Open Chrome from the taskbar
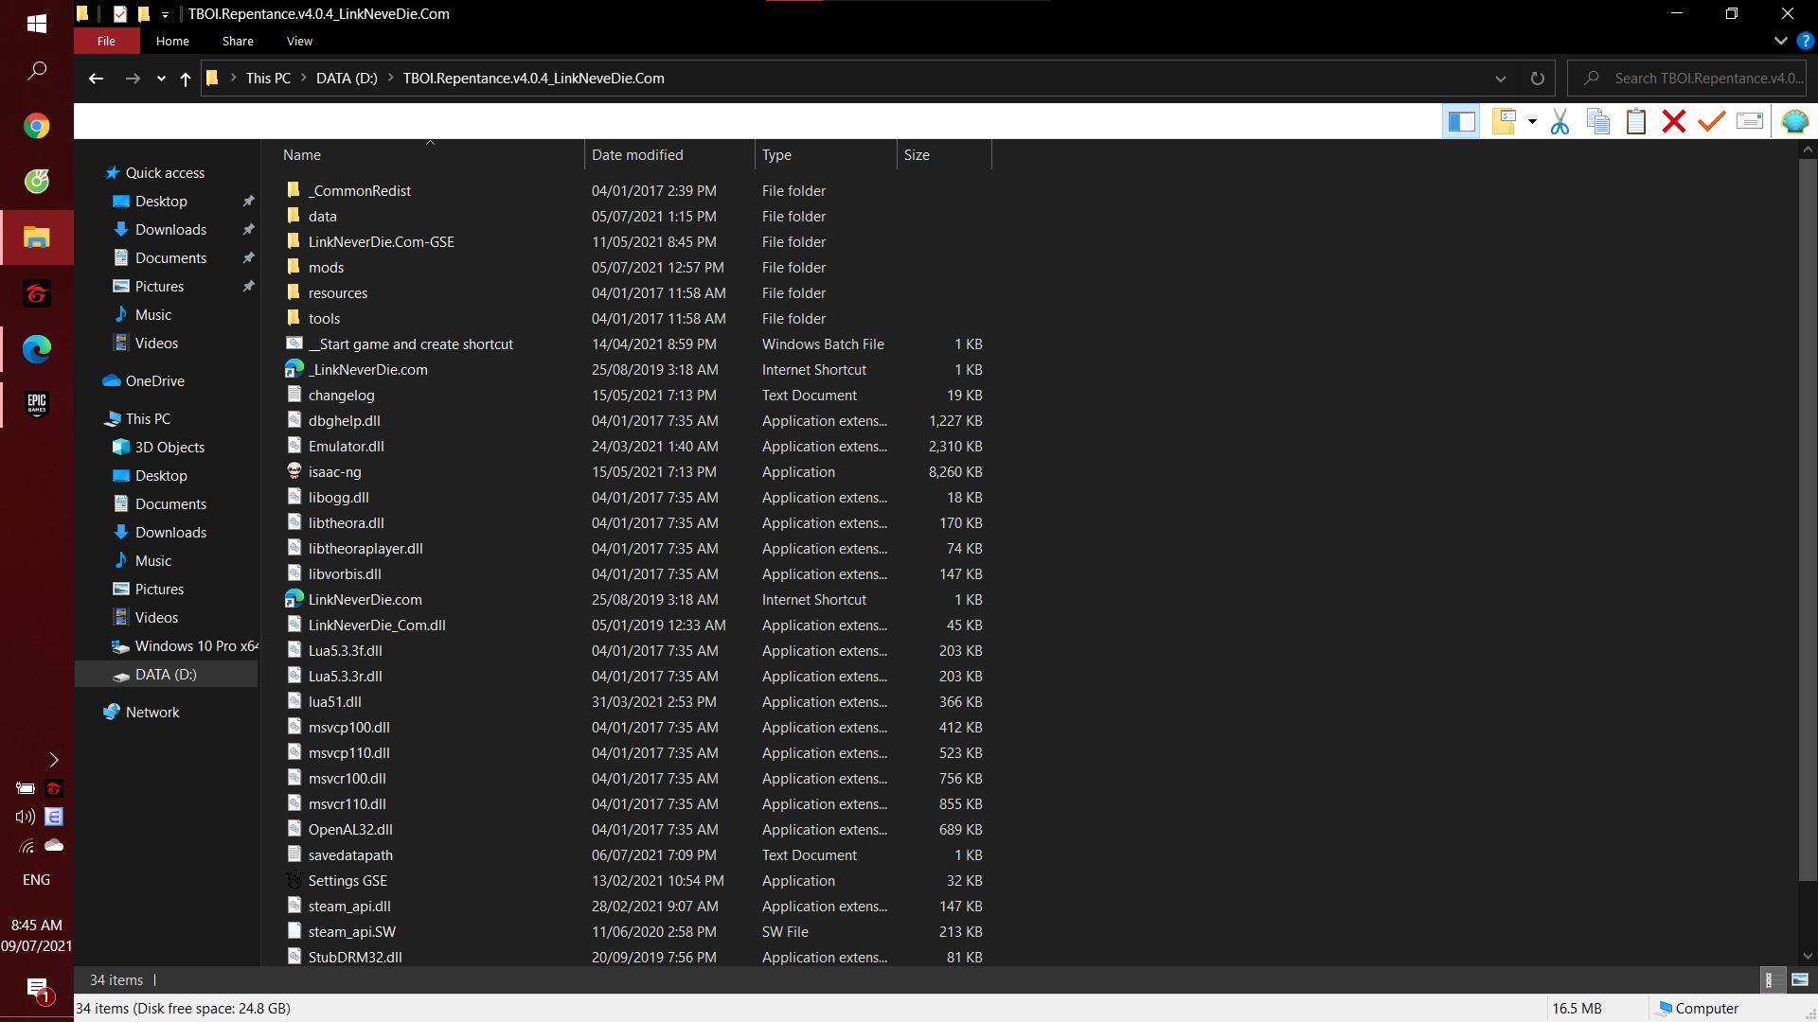Image resolution: width=1818 pixels, height=1022 pixels. pos(37,126)
